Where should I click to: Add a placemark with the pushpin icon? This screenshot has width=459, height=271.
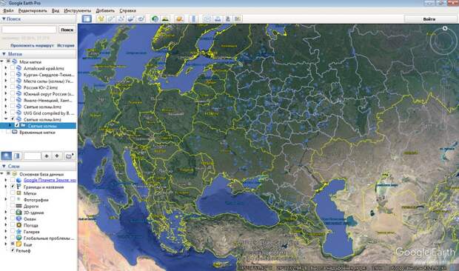click(x=101, y=19)
